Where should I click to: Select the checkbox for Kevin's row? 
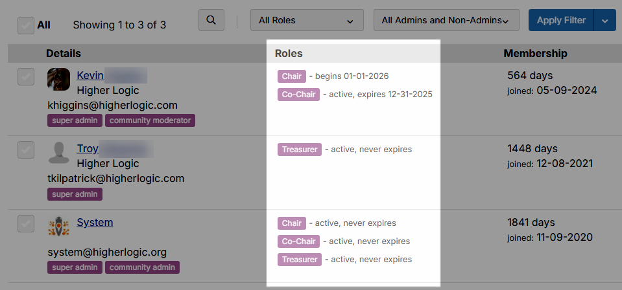coord(26,77)
